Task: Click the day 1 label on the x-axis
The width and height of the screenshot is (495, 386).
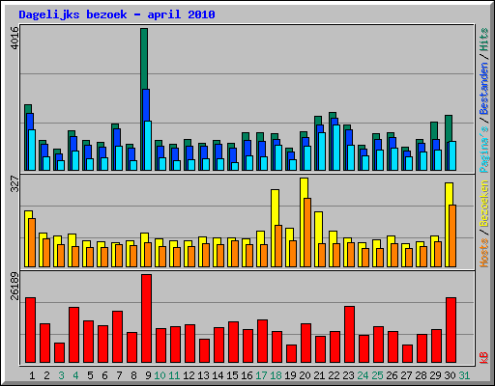Action: 32,375
